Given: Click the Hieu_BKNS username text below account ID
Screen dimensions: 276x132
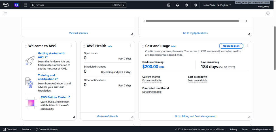Looking at the screenshot, I should pos(264,7).
